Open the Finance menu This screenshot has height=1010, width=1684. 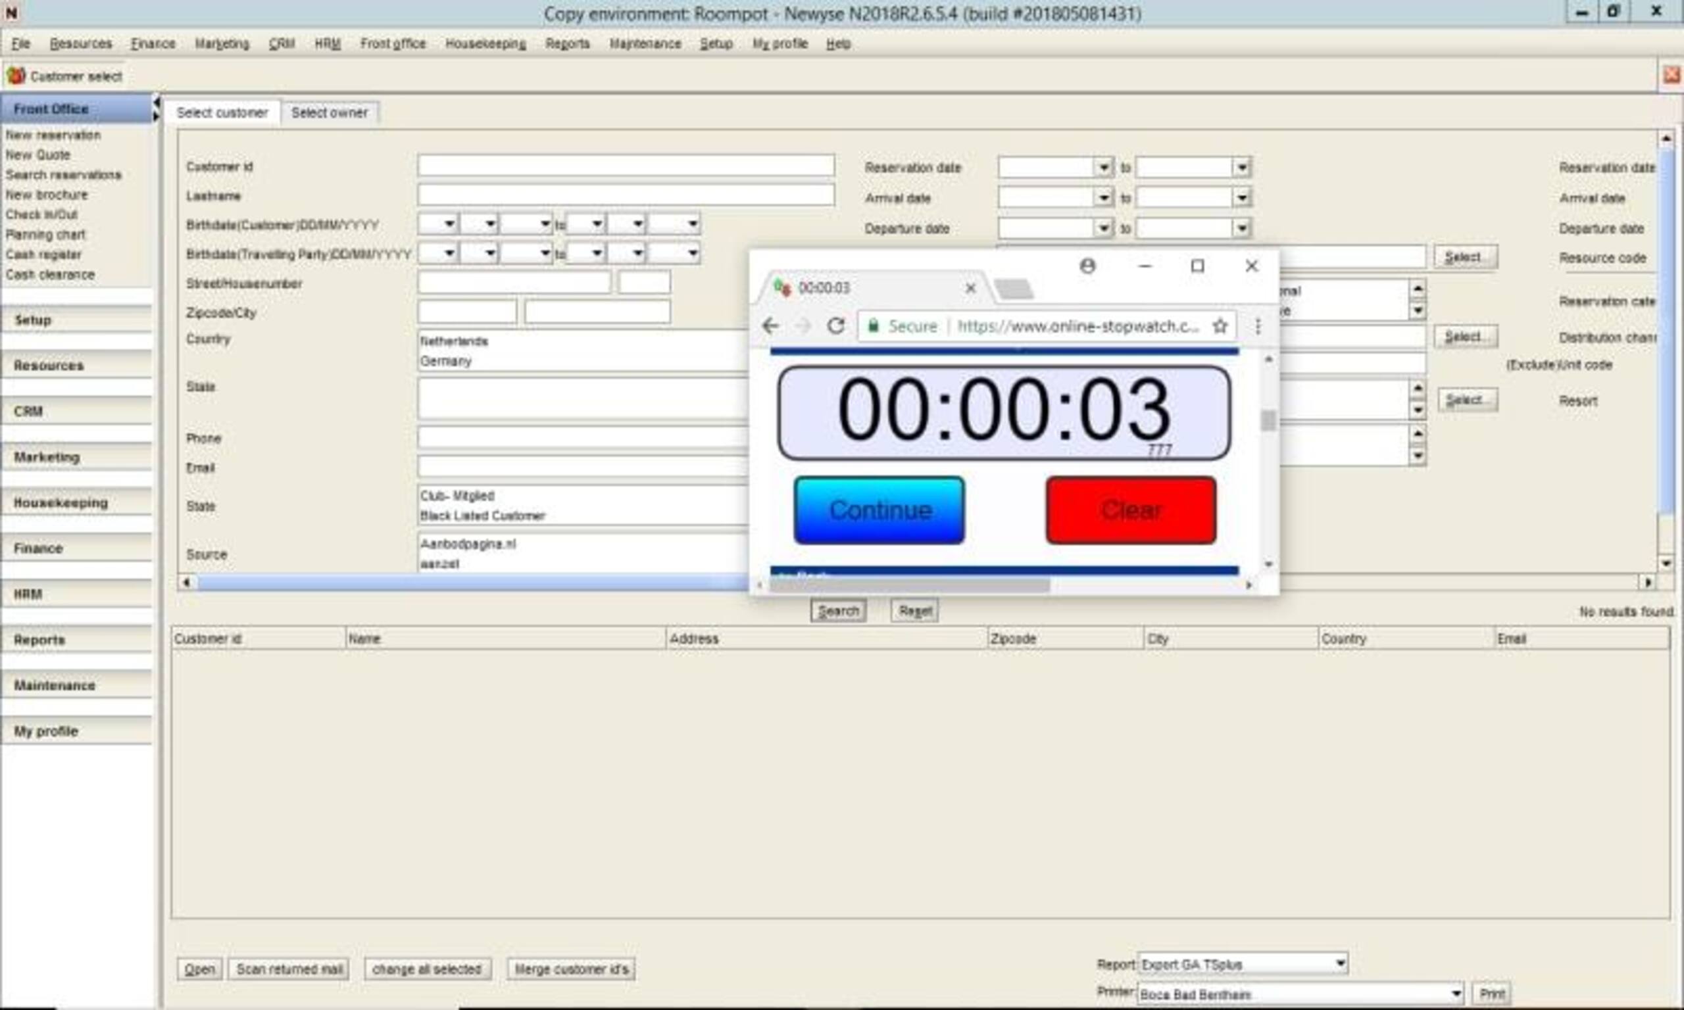[x=153, y=43]
